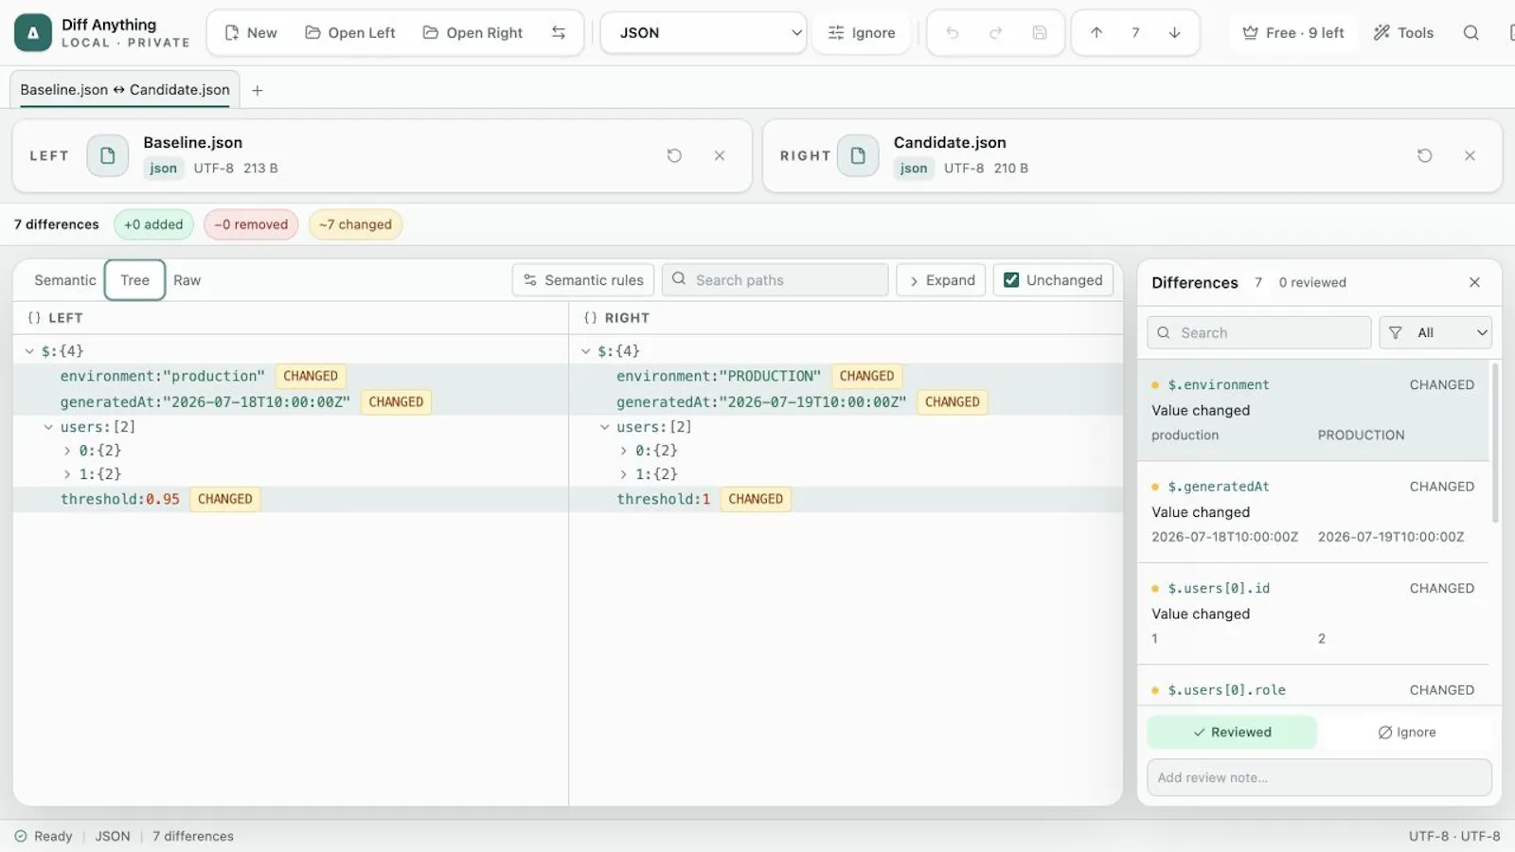
Task: Click the Baseline.json file icon
Action: coord(108,156)
